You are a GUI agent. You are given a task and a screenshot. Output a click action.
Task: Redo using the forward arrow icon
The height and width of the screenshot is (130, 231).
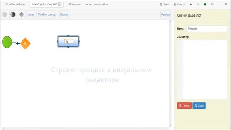[x=198, y=4]
